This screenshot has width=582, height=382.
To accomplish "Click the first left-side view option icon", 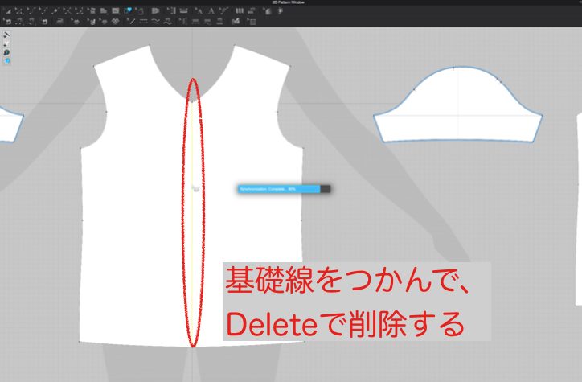I will 6,35.
